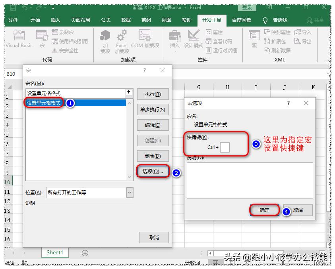This screenshot has width=335, height=269.
Task: Toggle 设计模式 (Design Mode)
Action: [194, 38]
